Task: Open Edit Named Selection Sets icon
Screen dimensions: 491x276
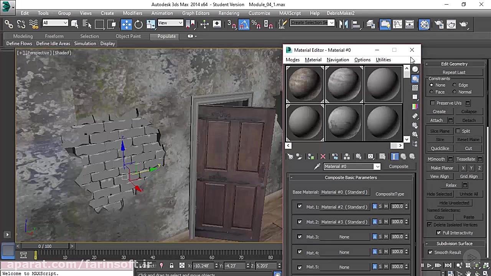Action: coord(282,24)
